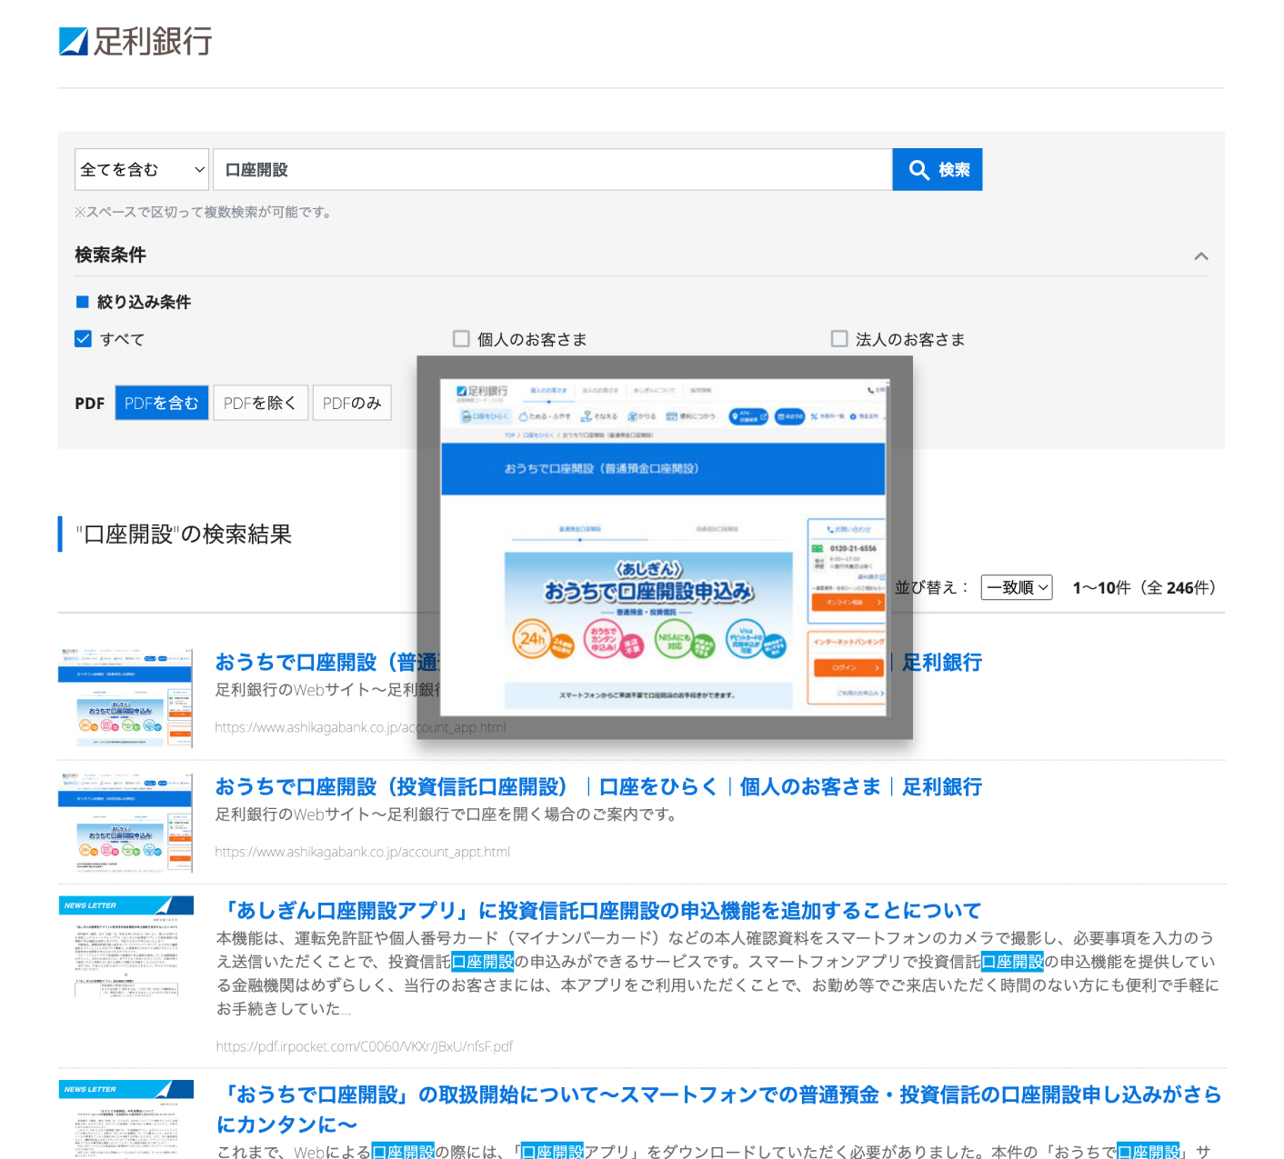Click URL account_appt.html
Screen dimensions: 1284x1159
pyautogui.click(x=363, y=852)
